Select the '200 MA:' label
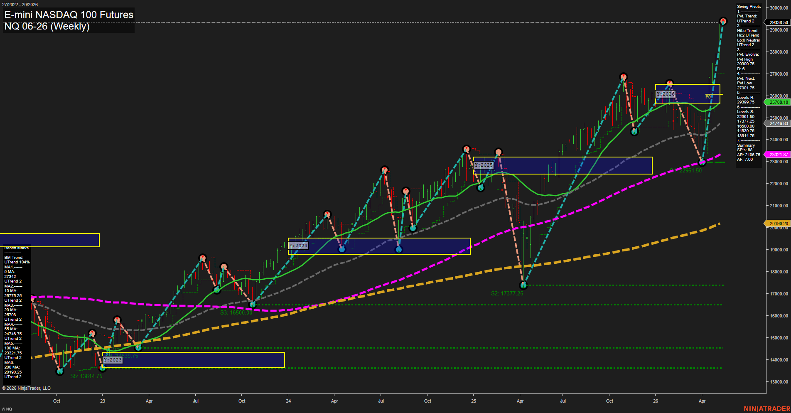Viewport: 791px width, 413px height. (x=12, y=367)
